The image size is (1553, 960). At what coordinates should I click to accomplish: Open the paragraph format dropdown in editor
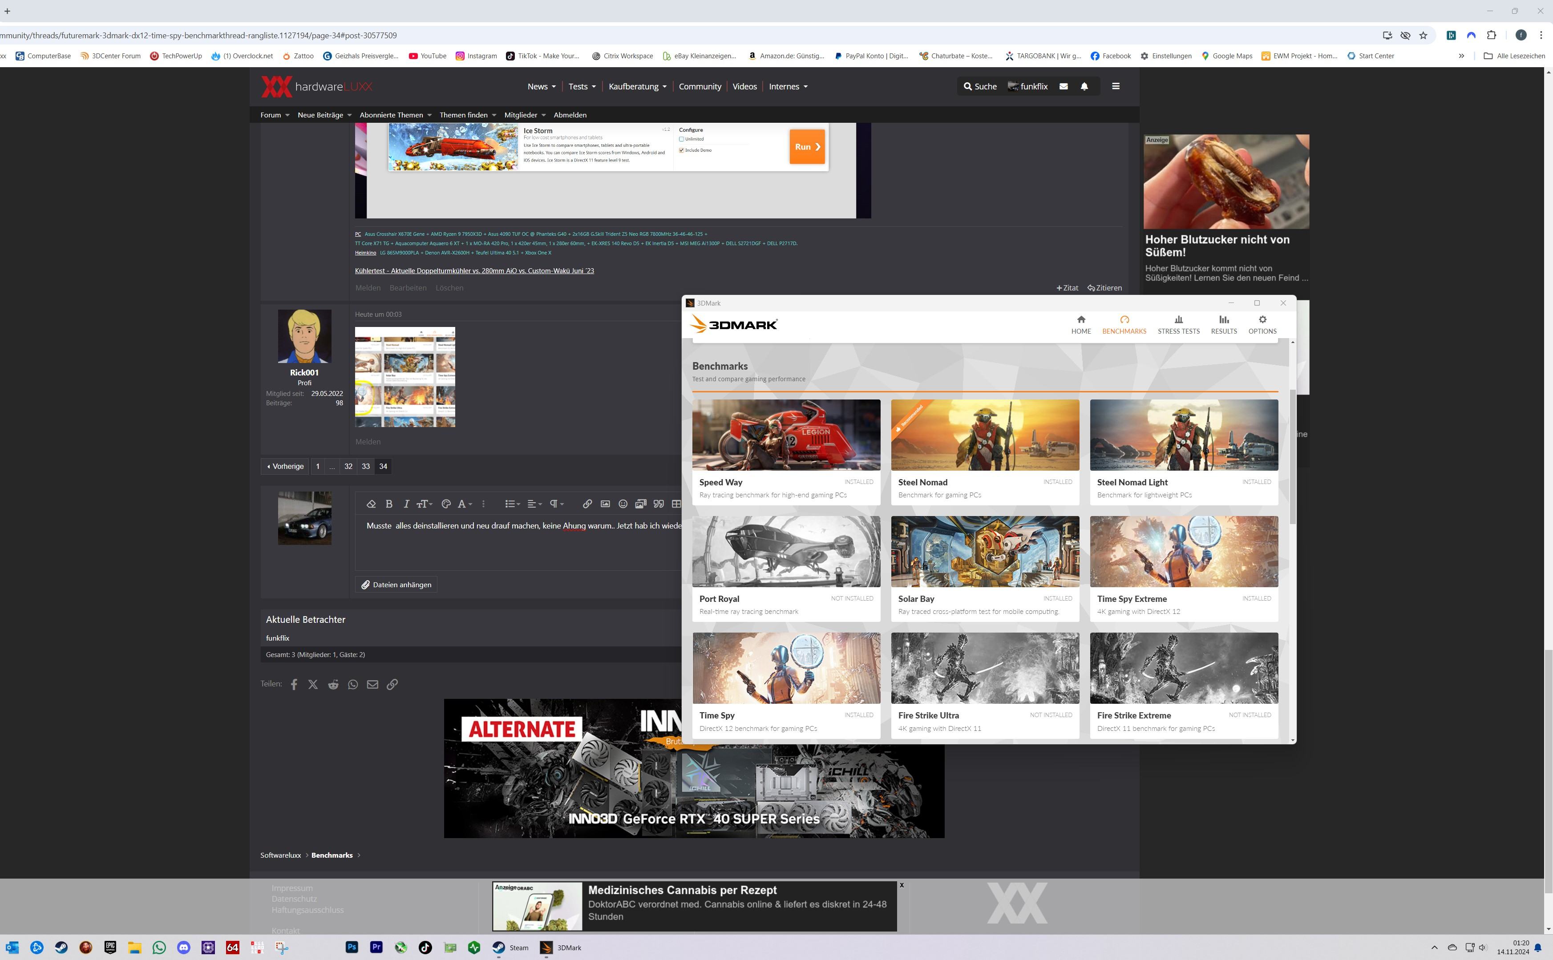[x=556, y=504]
